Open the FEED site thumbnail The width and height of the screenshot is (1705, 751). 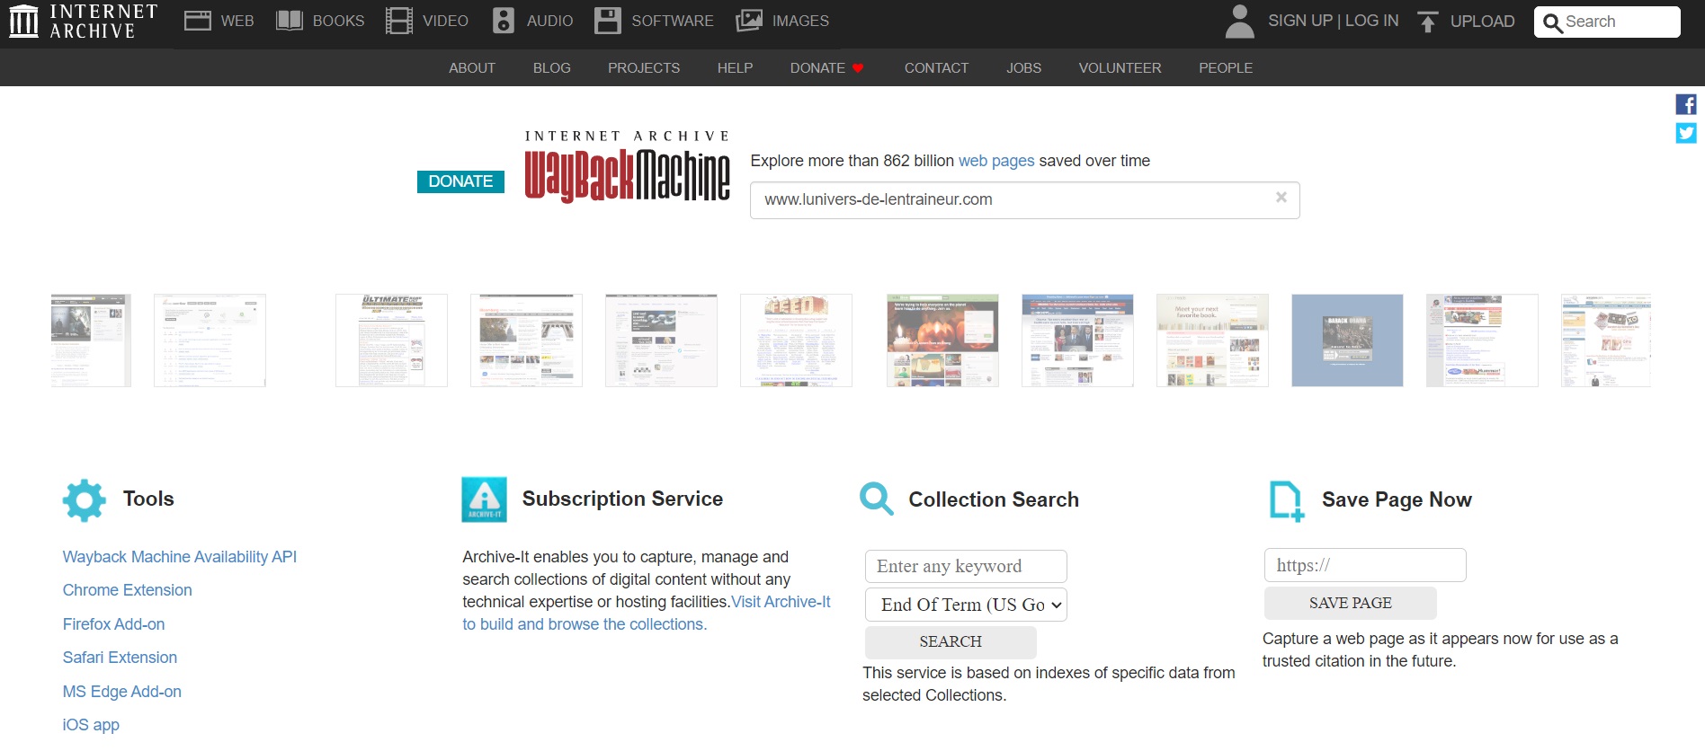[x=796, y=340]
